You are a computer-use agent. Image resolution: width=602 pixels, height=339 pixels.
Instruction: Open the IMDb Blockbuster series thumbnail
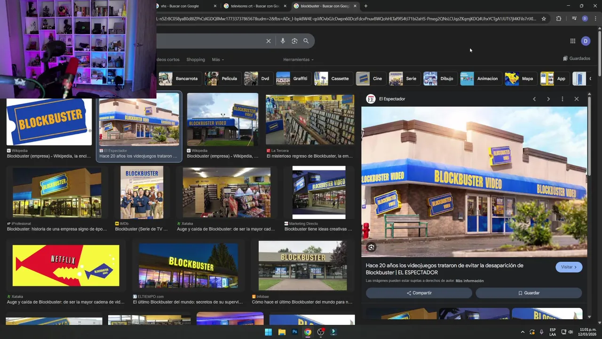[x=142, y=193]
